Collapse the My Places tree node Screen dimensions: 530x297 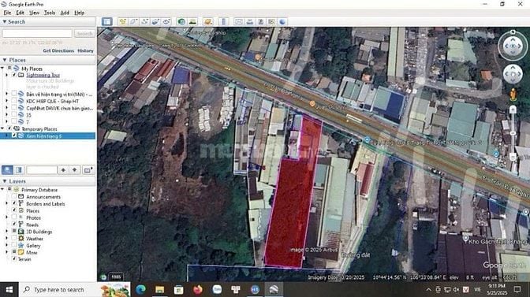coord(3,69)
